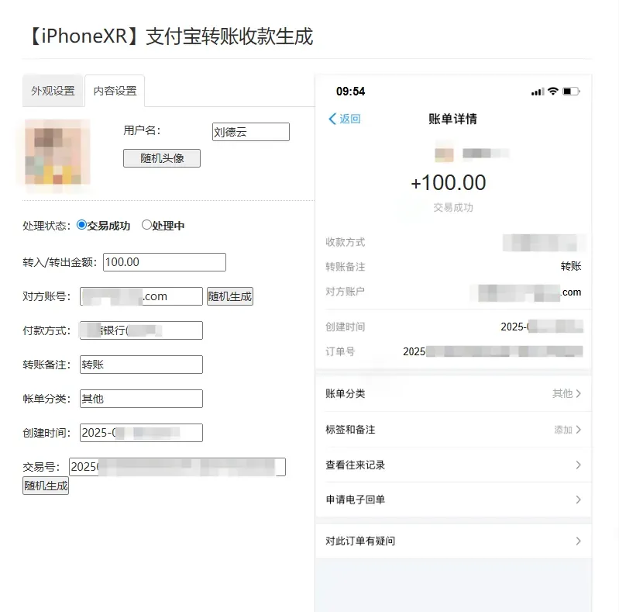
Task: Expand the 标签和备注 row arrow
Action: (x=579, y=430)
